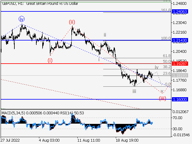
Task: Select the 18 Aug 19:00 time label
Action: (x=127, y=140)
